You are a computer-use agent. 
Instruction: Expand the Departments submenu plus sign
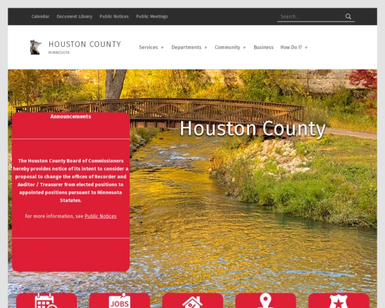coord(205,47)
